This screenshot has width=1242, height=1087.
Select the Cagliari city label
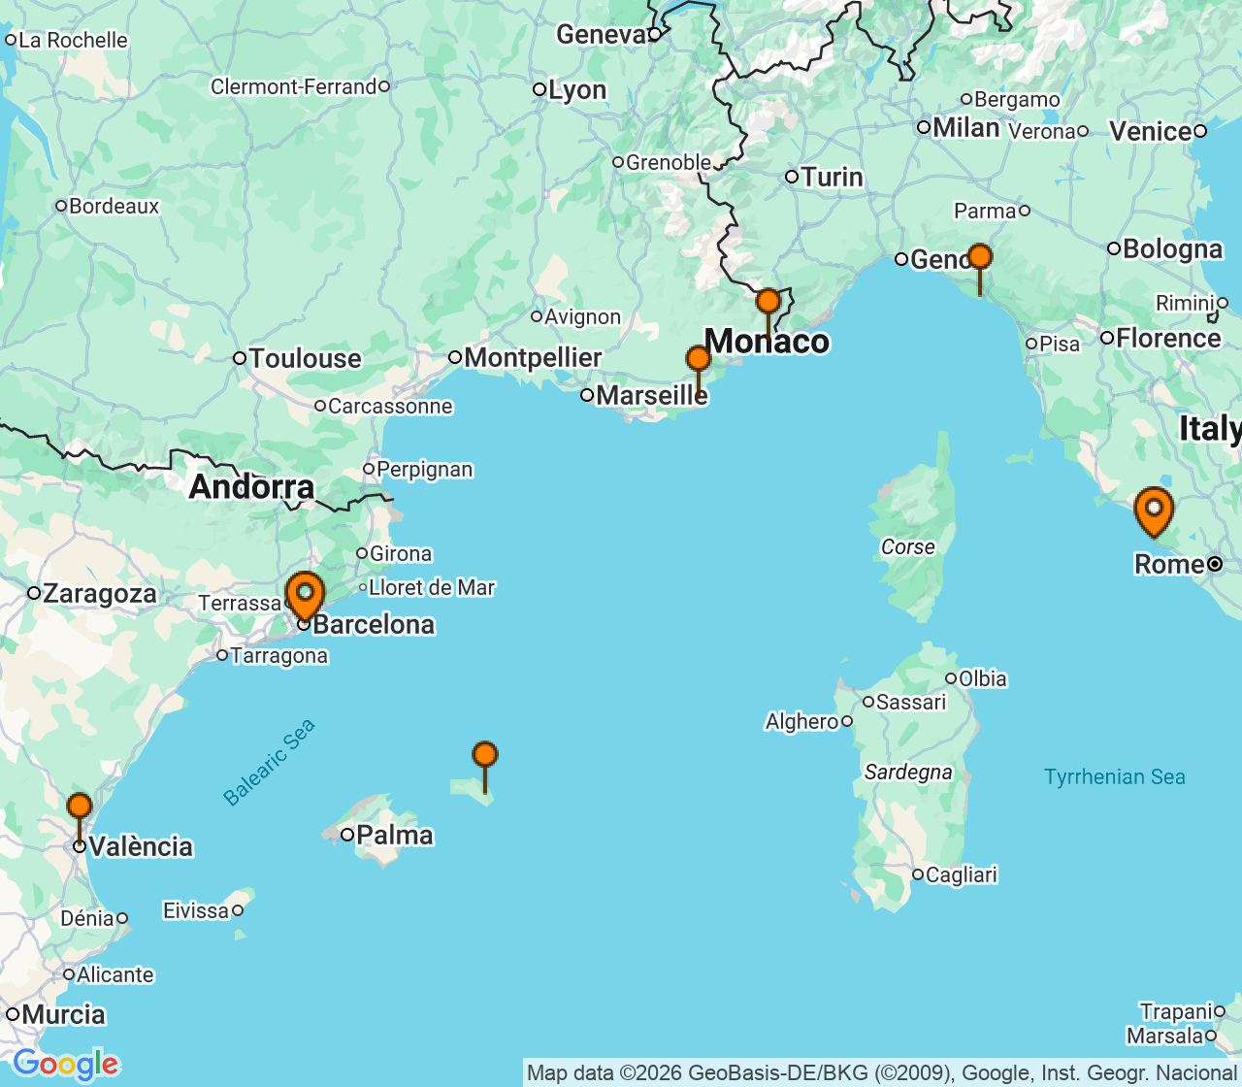tap(962, 875)
